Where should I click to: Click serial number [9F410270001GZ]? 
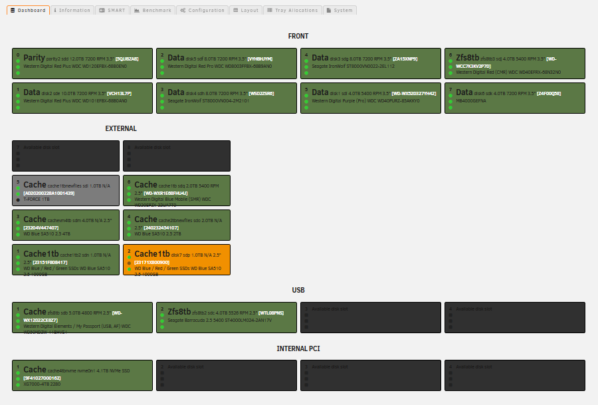(x=42, y=378)
